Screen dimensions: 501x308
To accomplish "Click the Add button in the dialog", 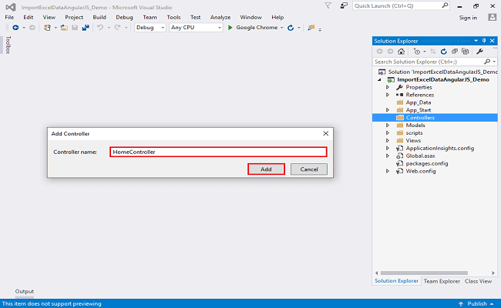I will (266, 169).
